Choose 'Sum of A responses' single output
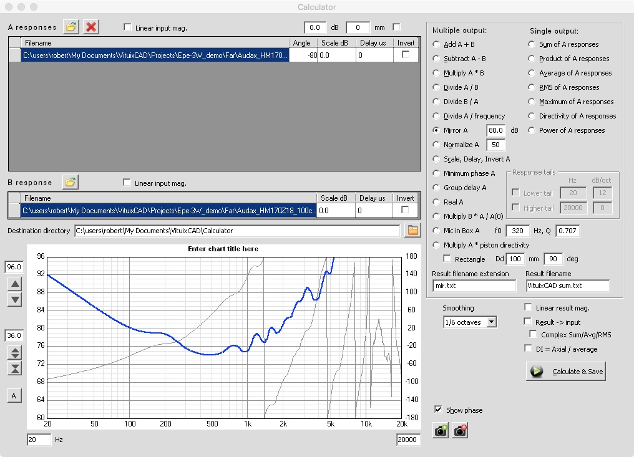This screenshot has width=634, height=457. click(532, 44)
